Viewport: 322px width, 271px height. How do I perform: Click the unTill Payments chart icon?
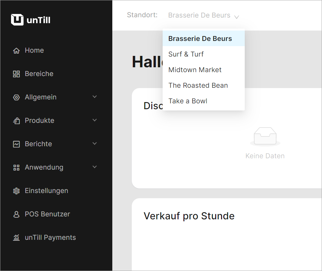pyautogui.click(x=16, y=238)
